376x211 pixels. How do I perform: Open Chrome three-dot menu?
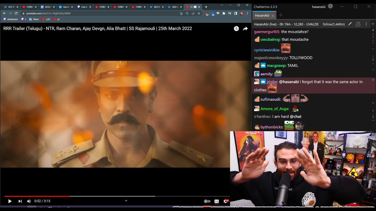247,13
